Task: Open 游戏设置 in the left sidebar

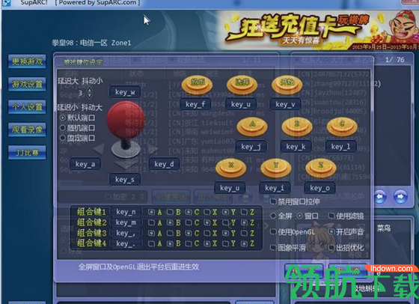Action: pyautogui.click(x=27, y=84)
